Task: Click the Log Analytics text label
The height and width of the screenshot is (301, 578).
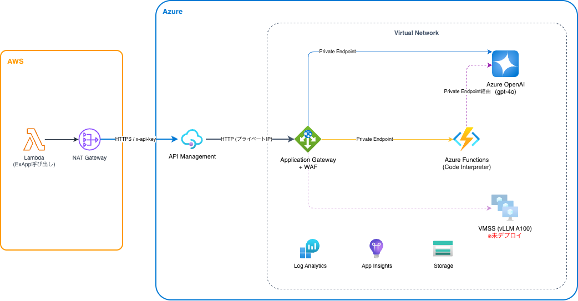Action: tap(311, 266)
